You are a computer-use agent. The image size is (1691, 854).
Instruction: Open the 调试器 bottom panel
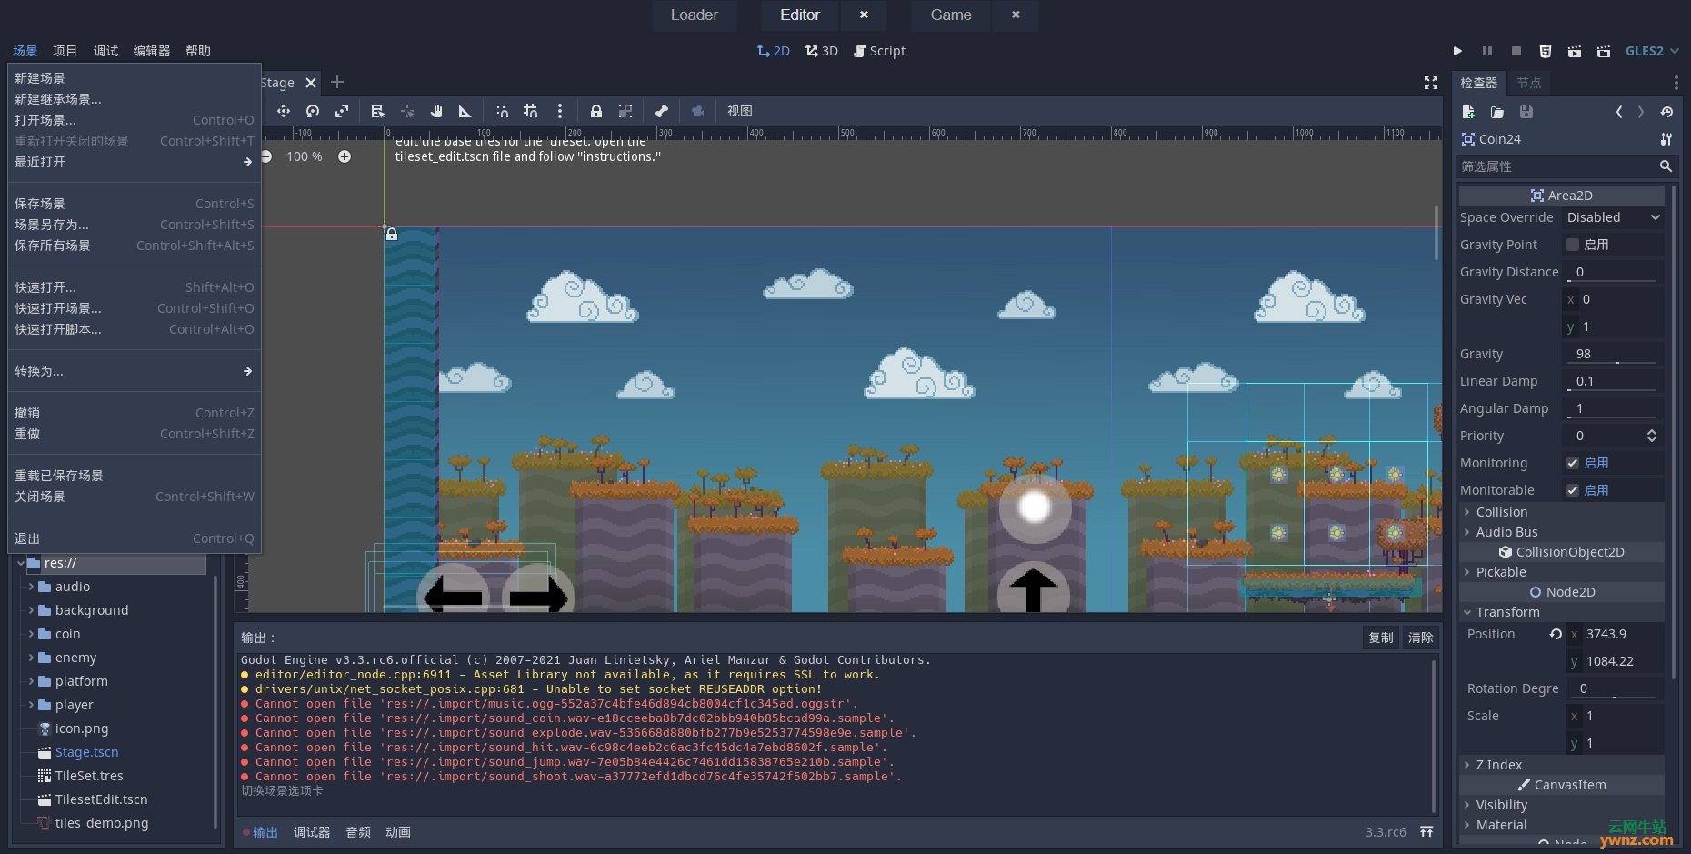[x=311, y=832]
